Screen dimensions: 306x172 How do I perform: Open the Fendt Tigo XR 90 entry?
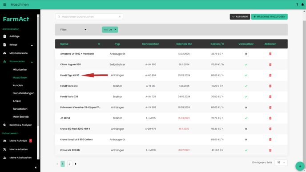tap(70, 75)
